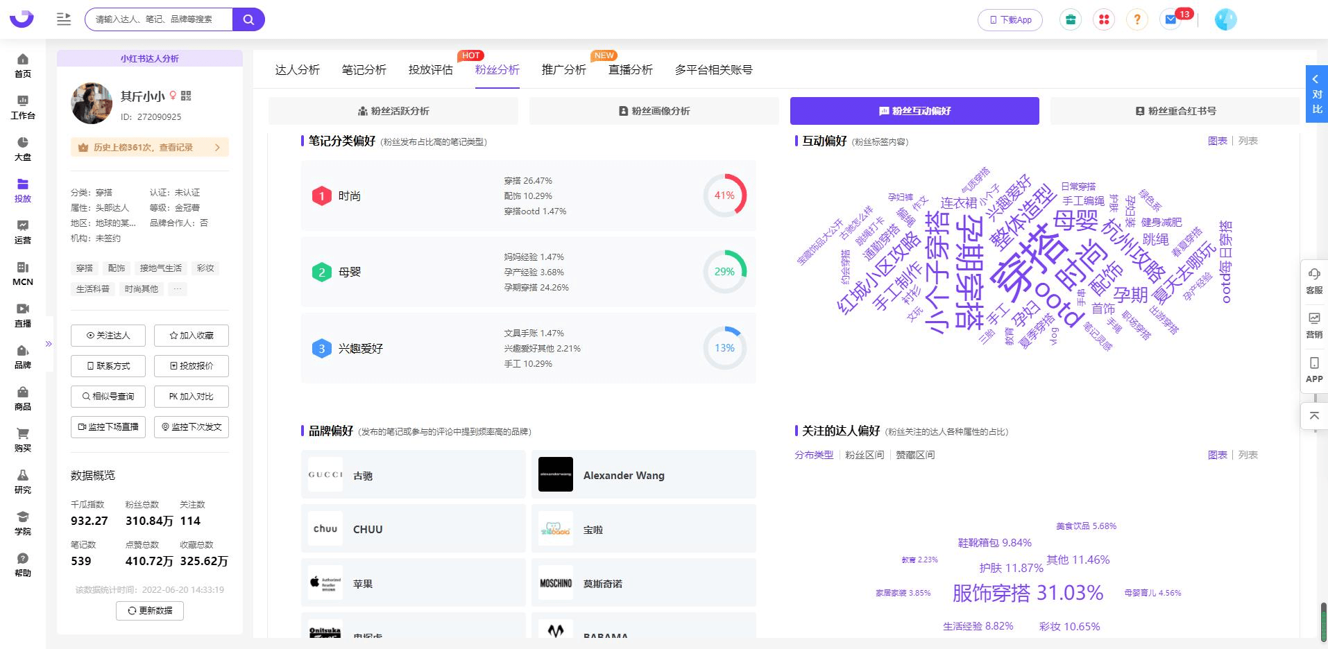
Task: Open 大盘 dashboard in sidebar
Action: 23,149
